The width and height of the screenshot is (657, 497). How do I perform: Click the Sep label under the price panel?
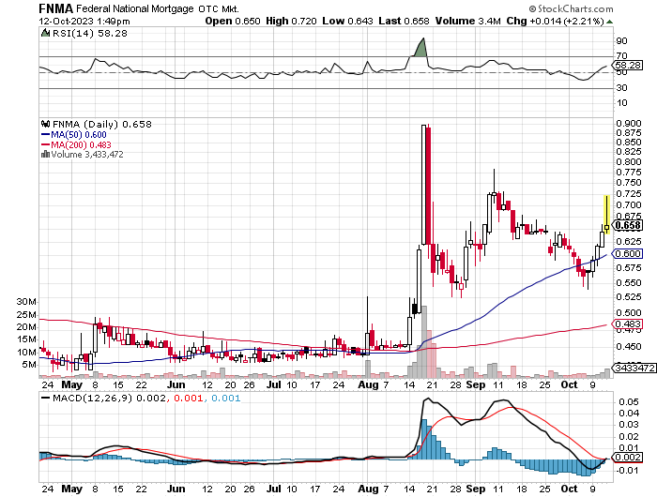pyautogui.click(x=475, y=384)
